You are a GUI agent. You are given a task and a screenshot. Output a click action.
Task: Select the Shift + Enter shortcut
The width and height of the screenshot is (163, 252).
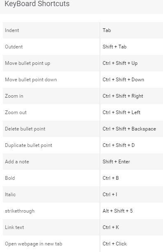pyautogui.click(x=116, y=162)
